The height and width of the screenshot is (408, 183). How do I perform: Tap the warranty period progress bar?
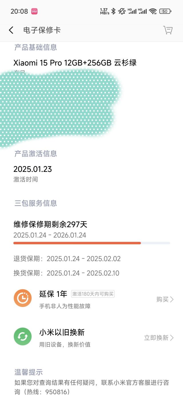click(91, 243)
